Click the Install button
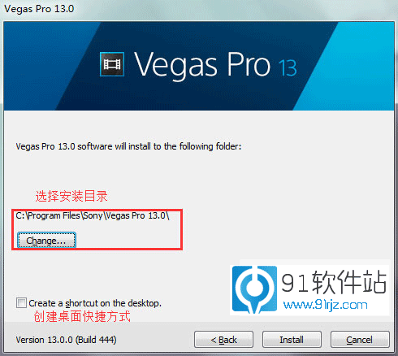 tap(292, 339)
